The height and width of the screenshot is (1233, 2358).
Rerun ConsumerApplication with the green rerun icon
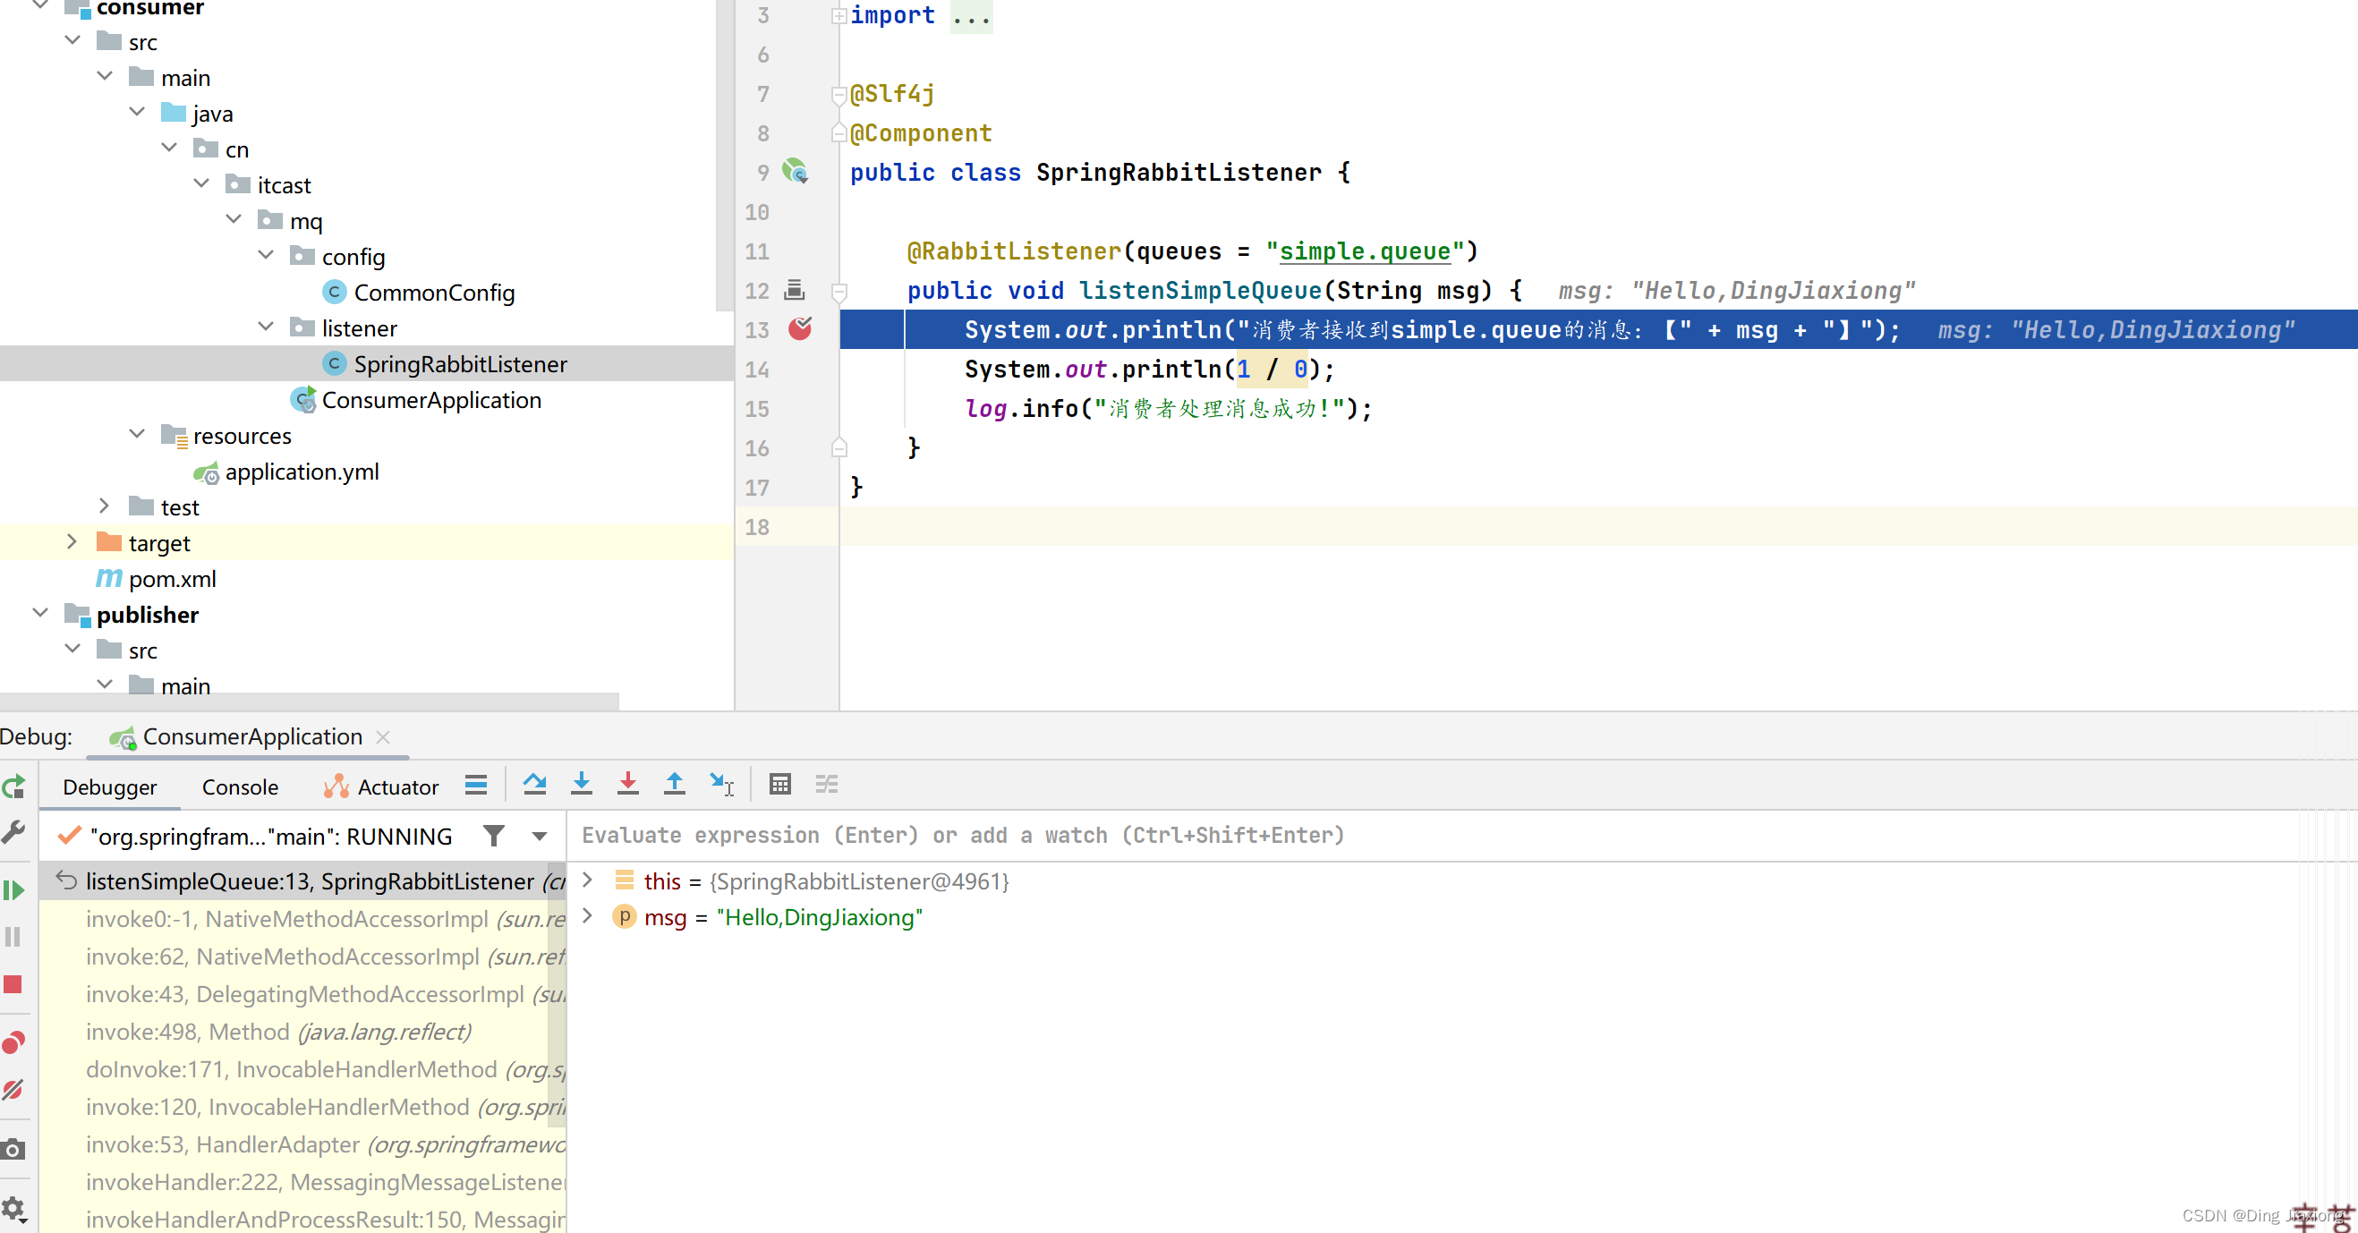(x=13, y=787)
